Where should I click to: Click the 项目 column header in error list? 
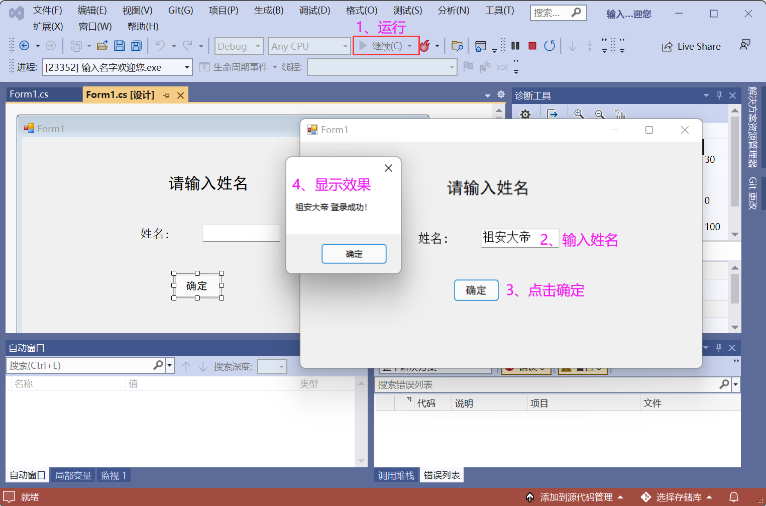[584, 403]
